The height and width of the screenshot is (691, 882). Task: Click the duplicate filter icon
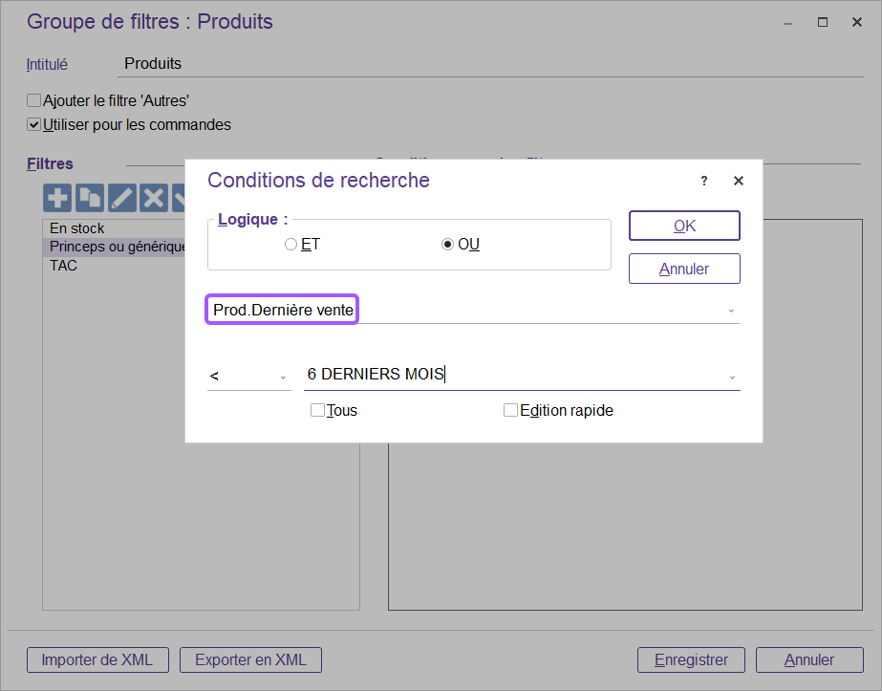click(90, 198)
